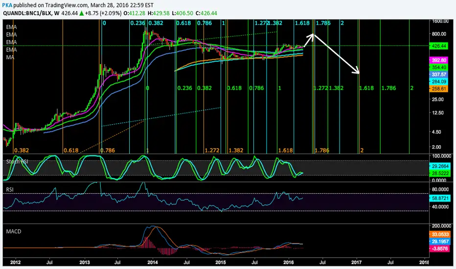Viewport: 456px width, 269px height.
Task: Click the green 1.618 Fibonacci time label
Action: tap(366, 88)
